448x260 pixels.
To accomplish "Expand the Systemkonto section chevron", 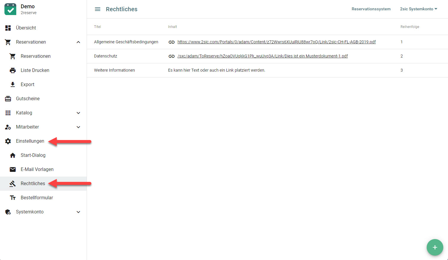I will 78,212.
